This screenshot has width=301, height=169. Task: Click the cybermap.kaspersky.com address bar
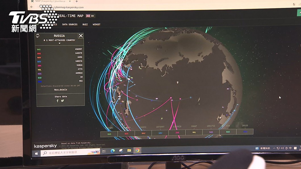(x=68, y=7)
